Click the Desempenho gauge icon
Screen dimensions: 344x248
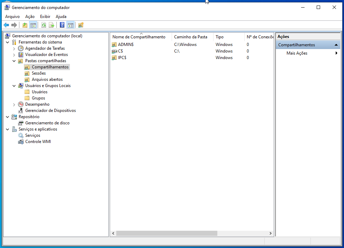21,104
